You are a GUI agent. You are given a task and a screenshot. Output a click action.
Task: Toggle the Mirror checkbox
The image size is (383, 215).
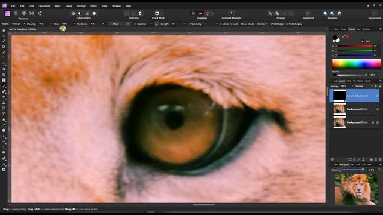(x=221, y=24)
